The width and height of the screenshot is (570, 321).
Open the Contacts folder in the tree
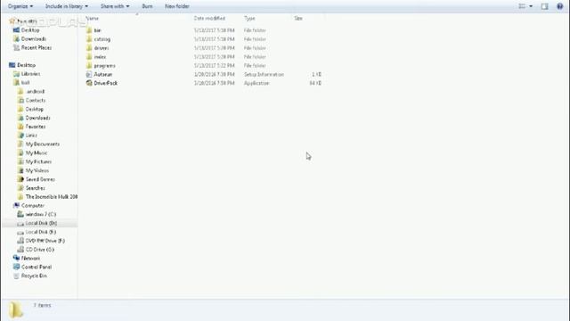pyautogui.click(x=36, y=100)
